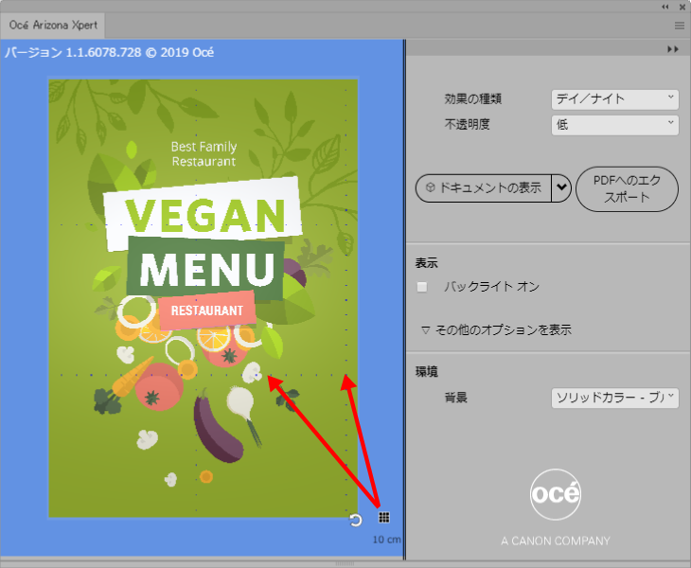Click the Océ logo
The height and width of the screenshot is (568, 691).
click(556, 495)
